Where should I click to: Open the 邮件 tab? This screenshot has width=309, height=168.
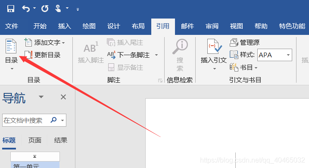(187, 26)
